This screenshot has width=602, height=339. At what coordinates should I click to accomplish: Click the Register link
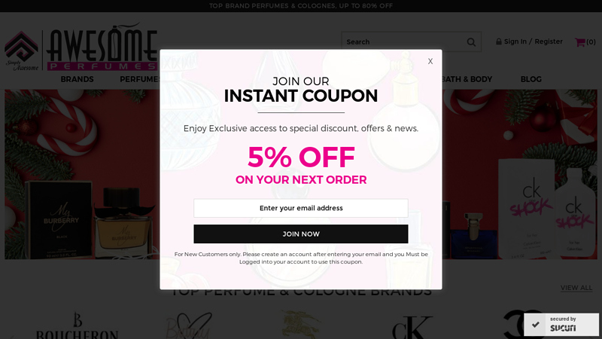[549, 41]
